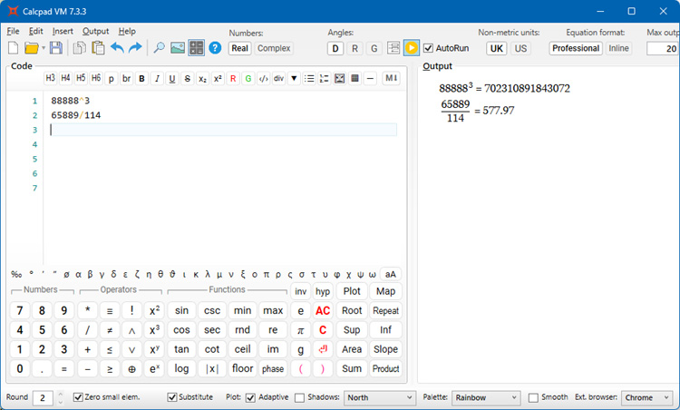Click the Max output field showing 20

click(663, 49)
